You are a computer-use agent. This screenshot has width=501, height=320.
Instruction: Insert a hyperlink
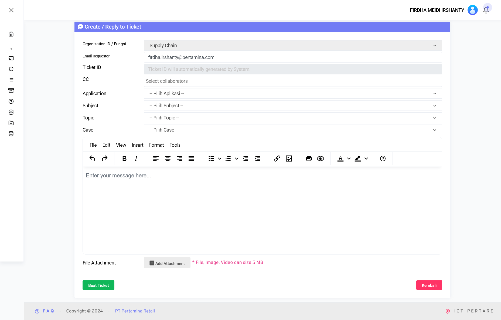pyautogui.click(x=277, y=159)
